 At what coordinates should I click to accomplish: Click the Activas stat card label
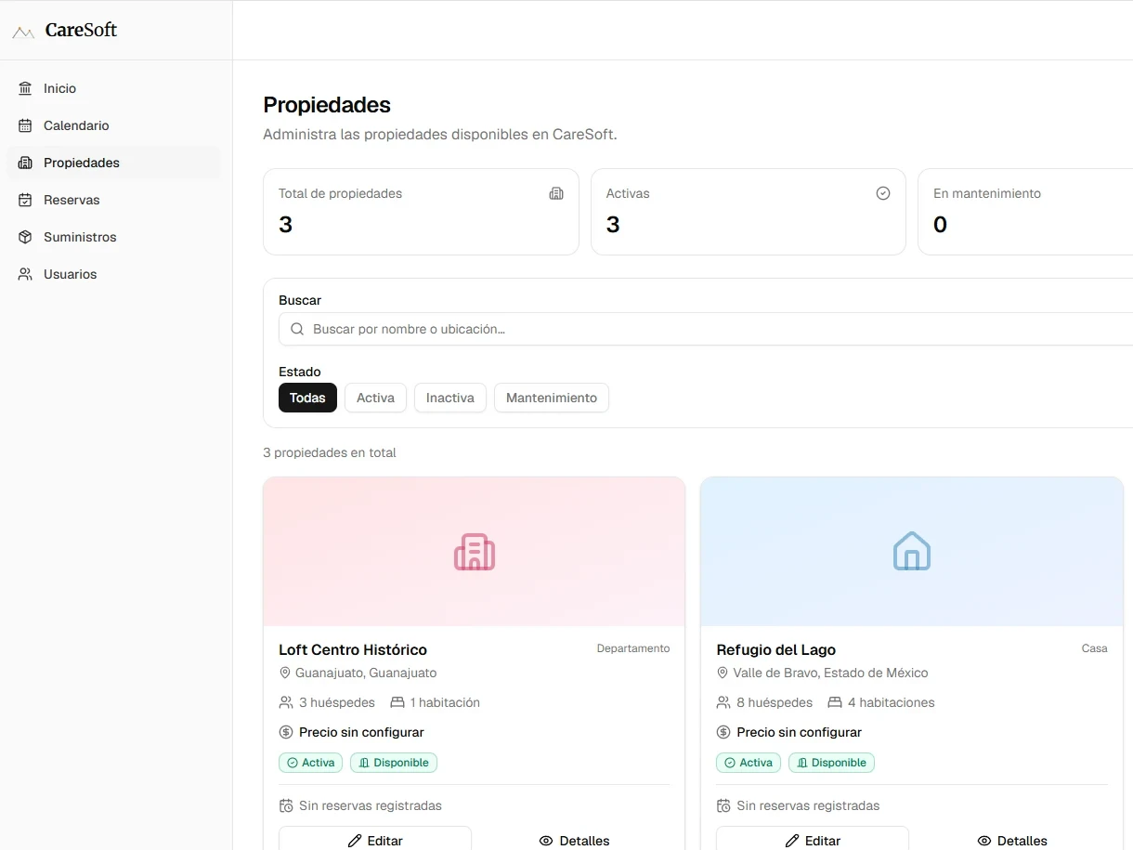click(x=628, y=193)
